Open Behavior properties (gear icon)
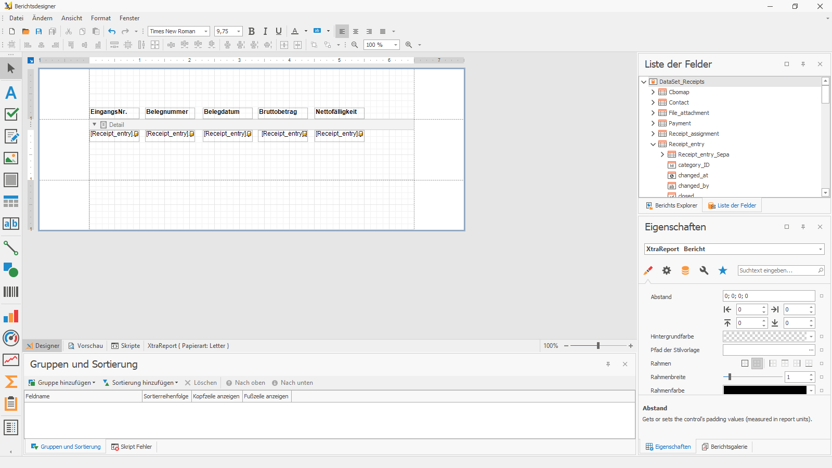The width and height of the screenshot is (832, 468). tap(667, 270)
